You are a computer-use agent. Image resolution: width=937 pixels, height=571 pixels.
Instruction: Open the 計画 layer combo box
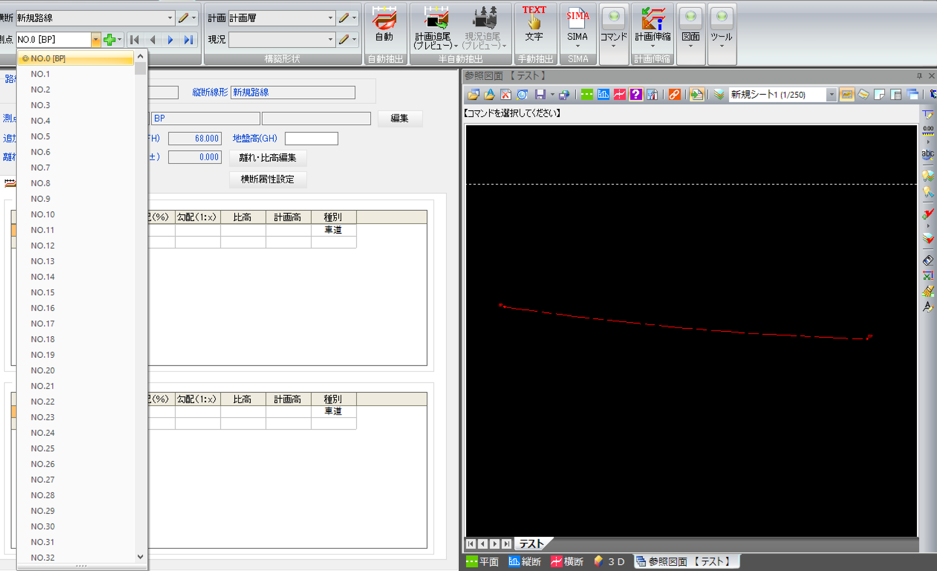282,18
